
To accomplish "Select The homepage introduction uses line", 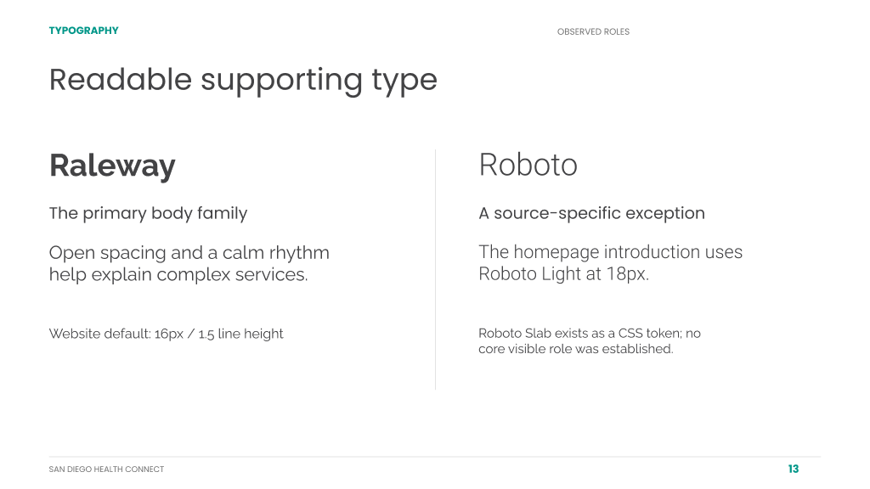I will pyautogui.click(x=610, y=252).
